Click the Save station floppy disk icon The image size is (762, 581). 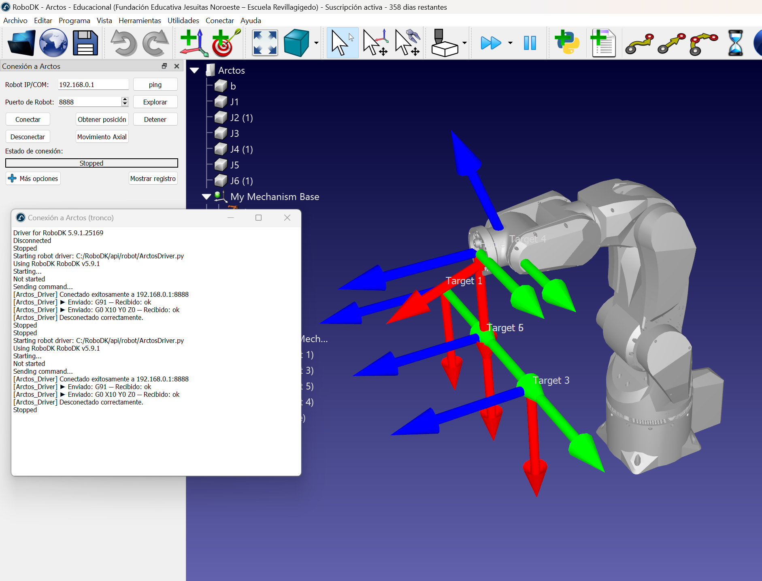click(85, 43)
